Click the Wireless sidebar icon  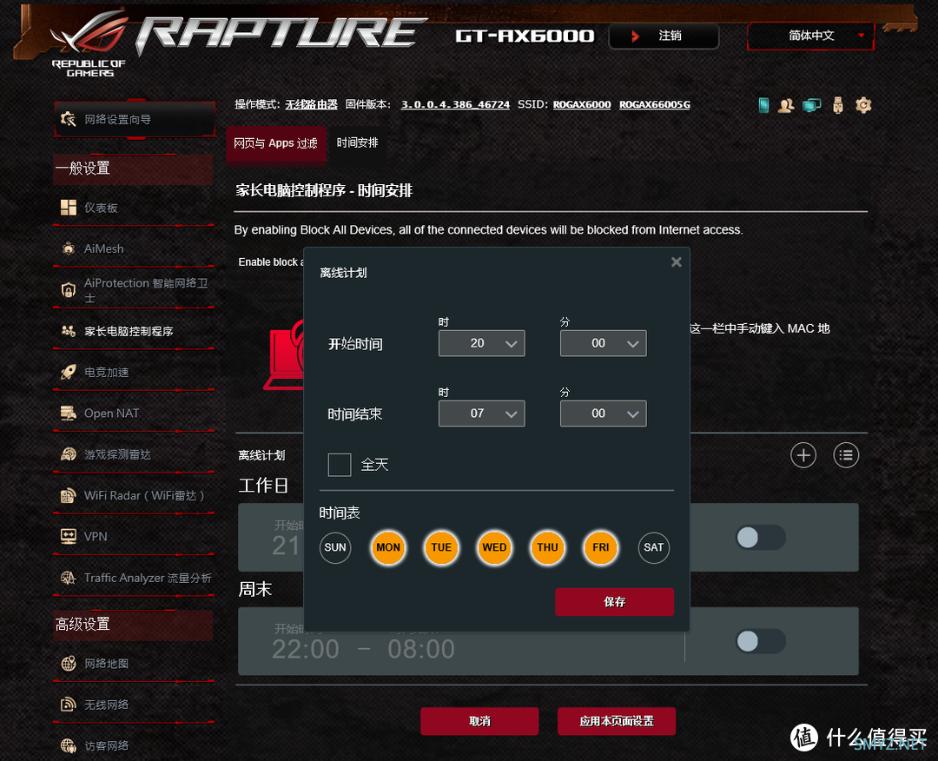(69, 705)
